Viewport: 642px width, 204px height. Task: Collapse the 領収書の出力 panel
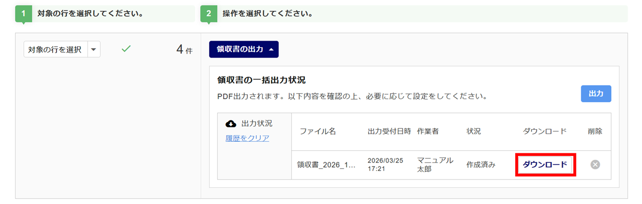point(243,50)
